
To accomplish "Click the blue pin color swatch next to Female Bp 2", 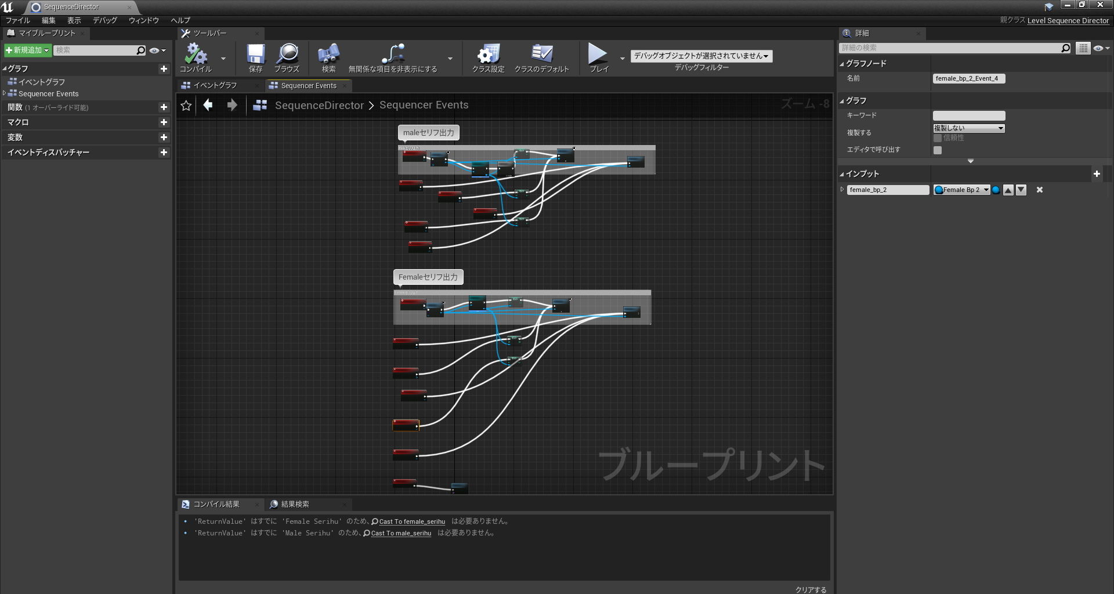I will pyautogui.click(x=996, y=190).
